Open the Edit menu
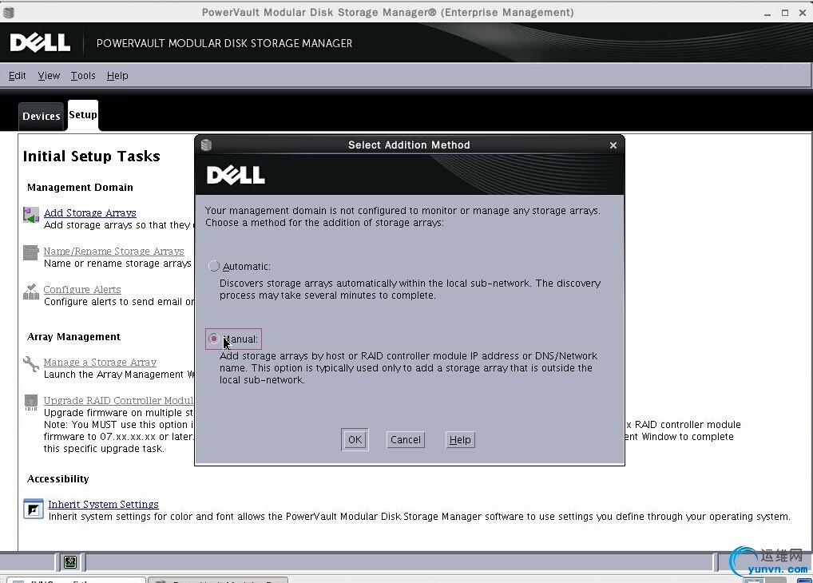Screen dimensions: 813x583 tap(17, 76)
